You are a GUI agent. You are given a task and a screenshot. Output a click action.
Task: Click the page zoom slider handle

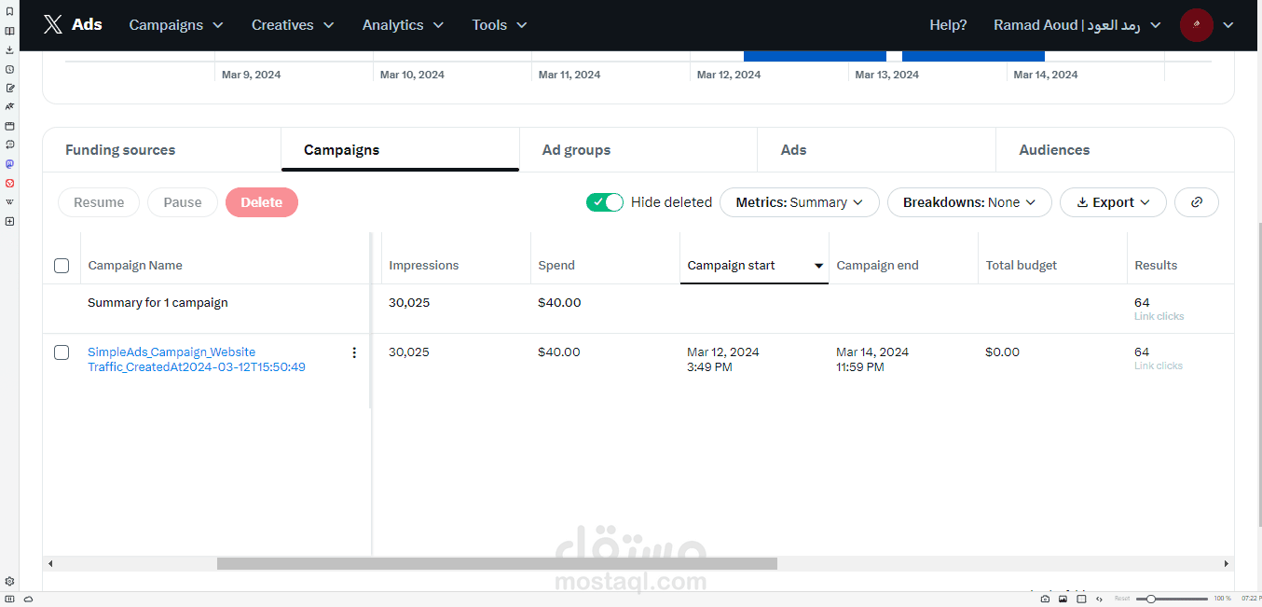click(x=1152, y=599)
